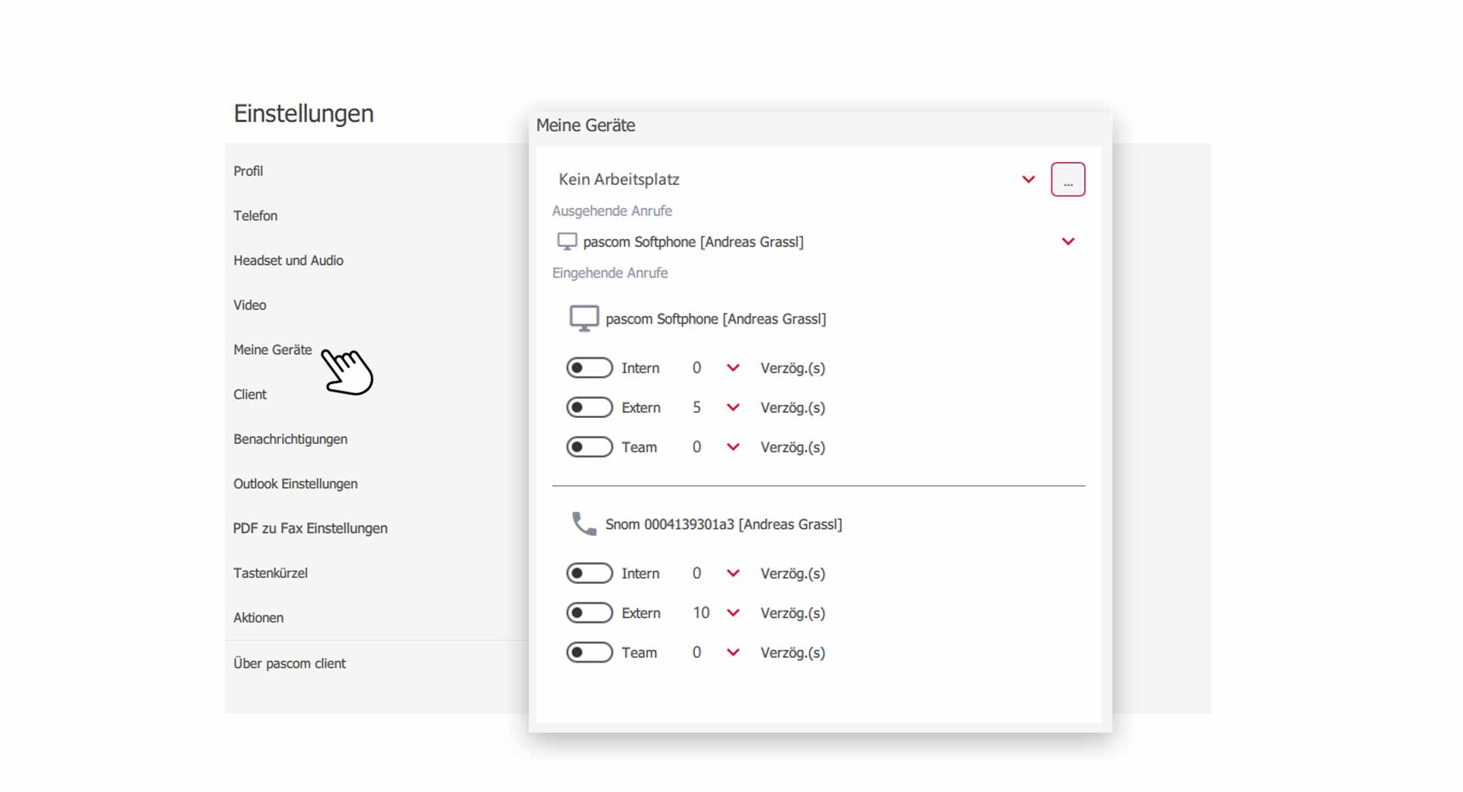Select Tastenkürzel in settings list
The height and width of the screenshot is (792, 1463).
pos(271,573)
